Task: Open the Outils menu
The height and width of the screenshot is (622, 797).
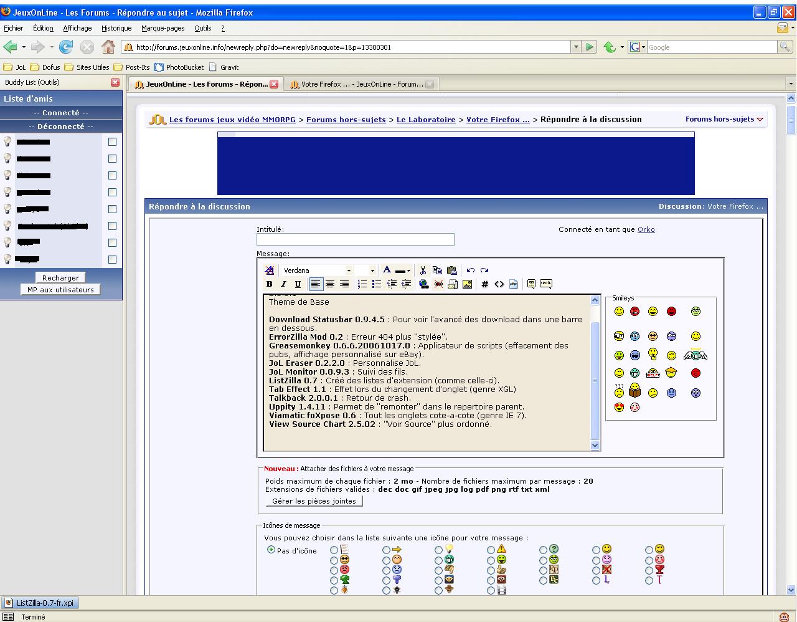Action: pos(202,28)
